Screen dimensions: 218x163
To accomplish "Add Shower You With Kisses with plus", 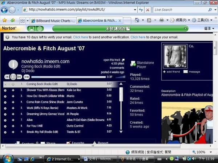I will 13,90.
